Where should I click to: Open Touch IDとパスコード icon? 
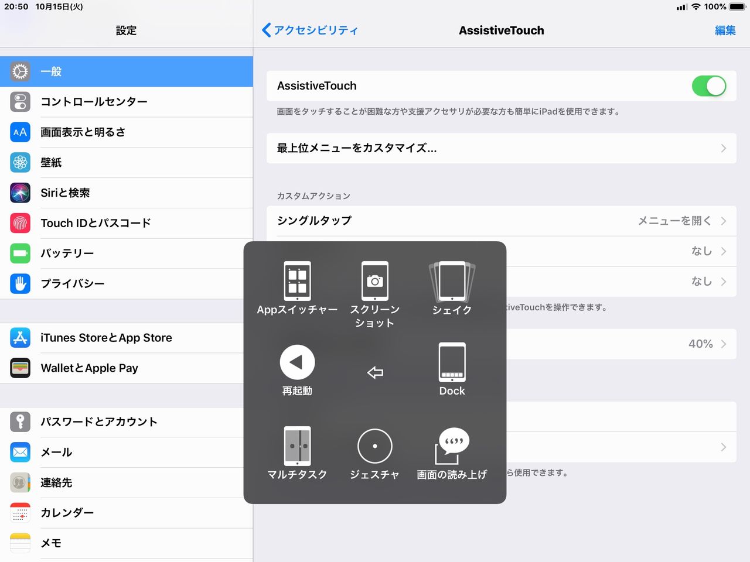click(x=21, y=223)
